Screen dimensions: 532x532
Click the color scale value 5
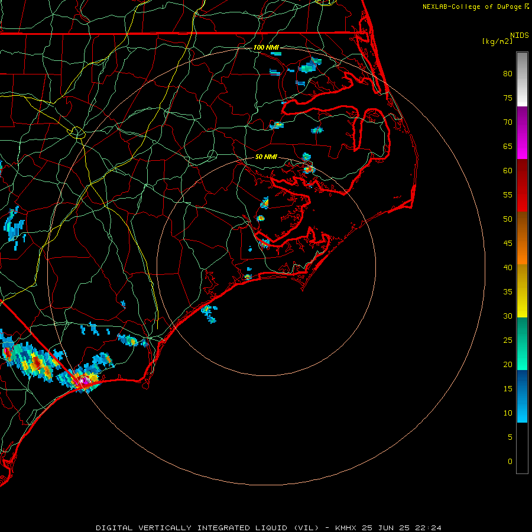510,437
